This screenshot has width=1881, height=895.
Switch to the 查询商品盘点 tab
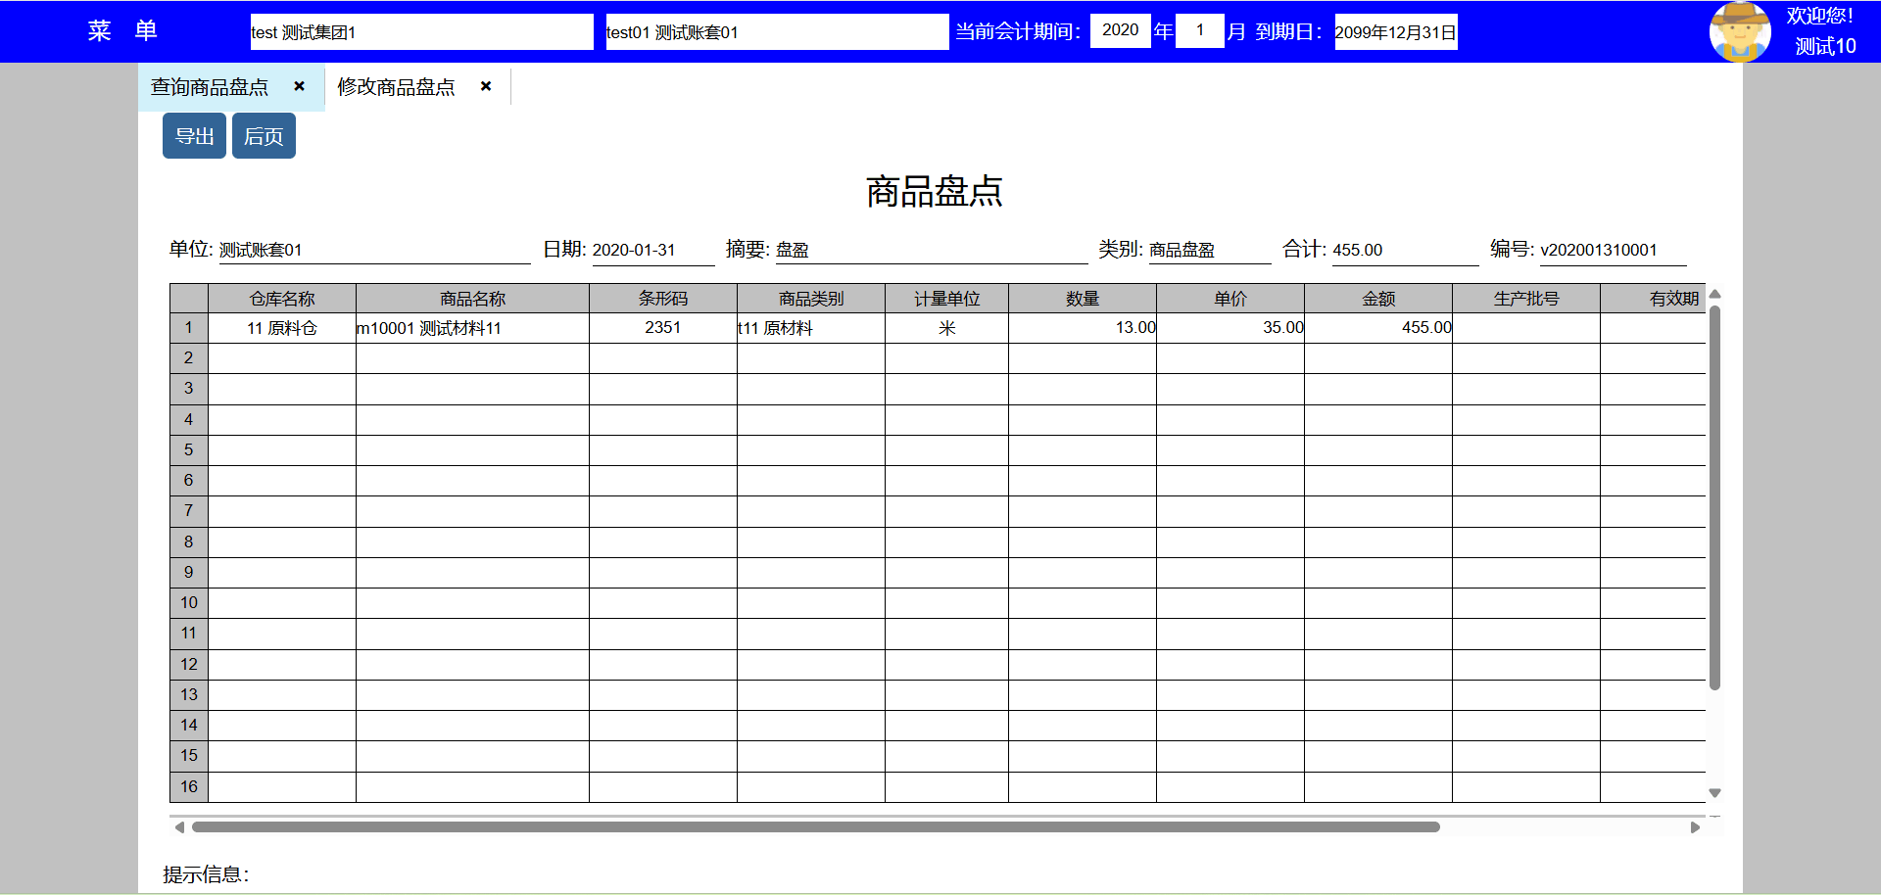tap(210, 87)
